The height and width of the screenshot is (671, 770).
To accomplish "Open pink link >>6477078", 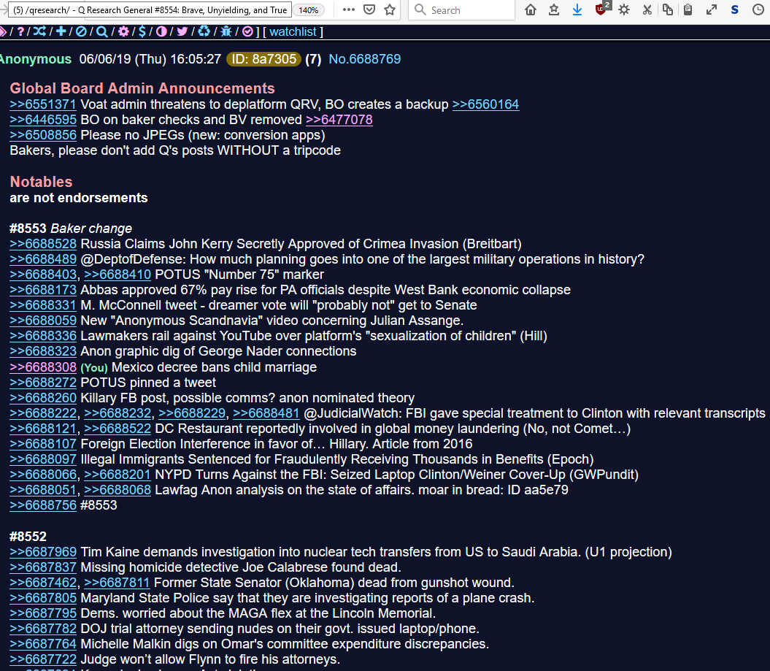I will click(x=339, y=120).
